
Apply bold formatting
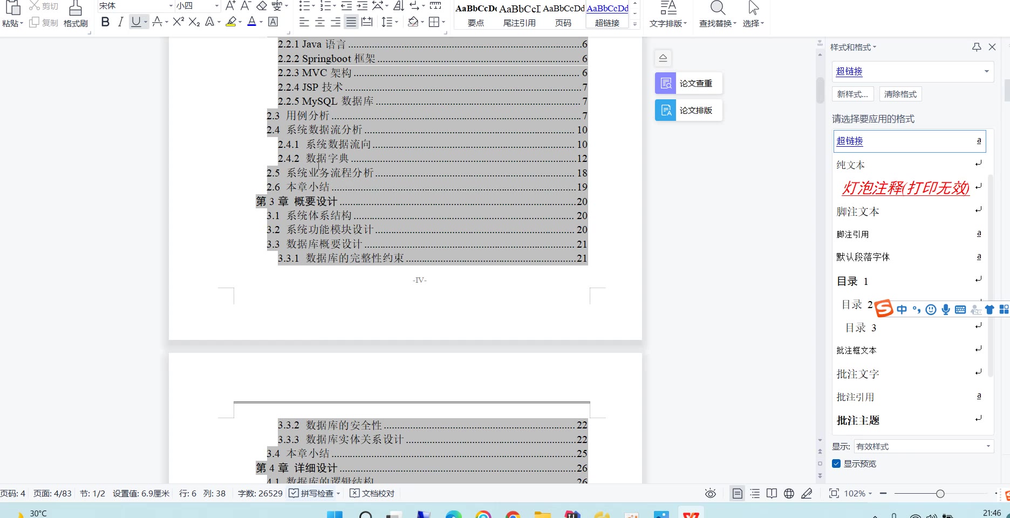(x=105, y=22)
